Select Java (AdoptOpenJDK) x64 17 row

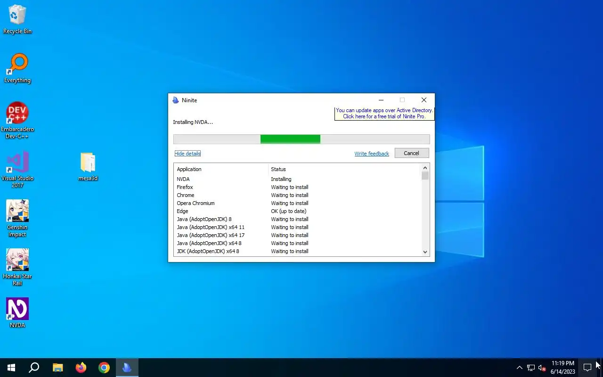coord(297,235)
